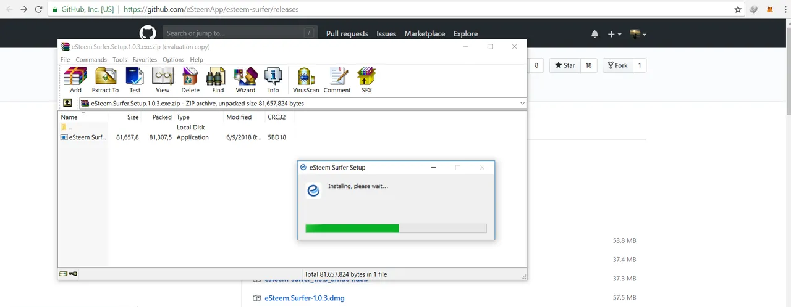Click the SFX toolbar icon
791x307 pixels.
pos(366,80)
